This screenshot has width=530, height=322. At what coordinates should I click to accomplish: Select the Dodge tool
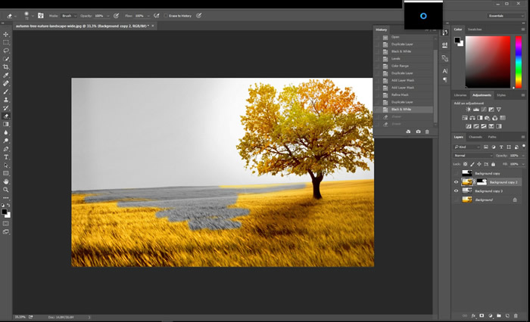6,141
